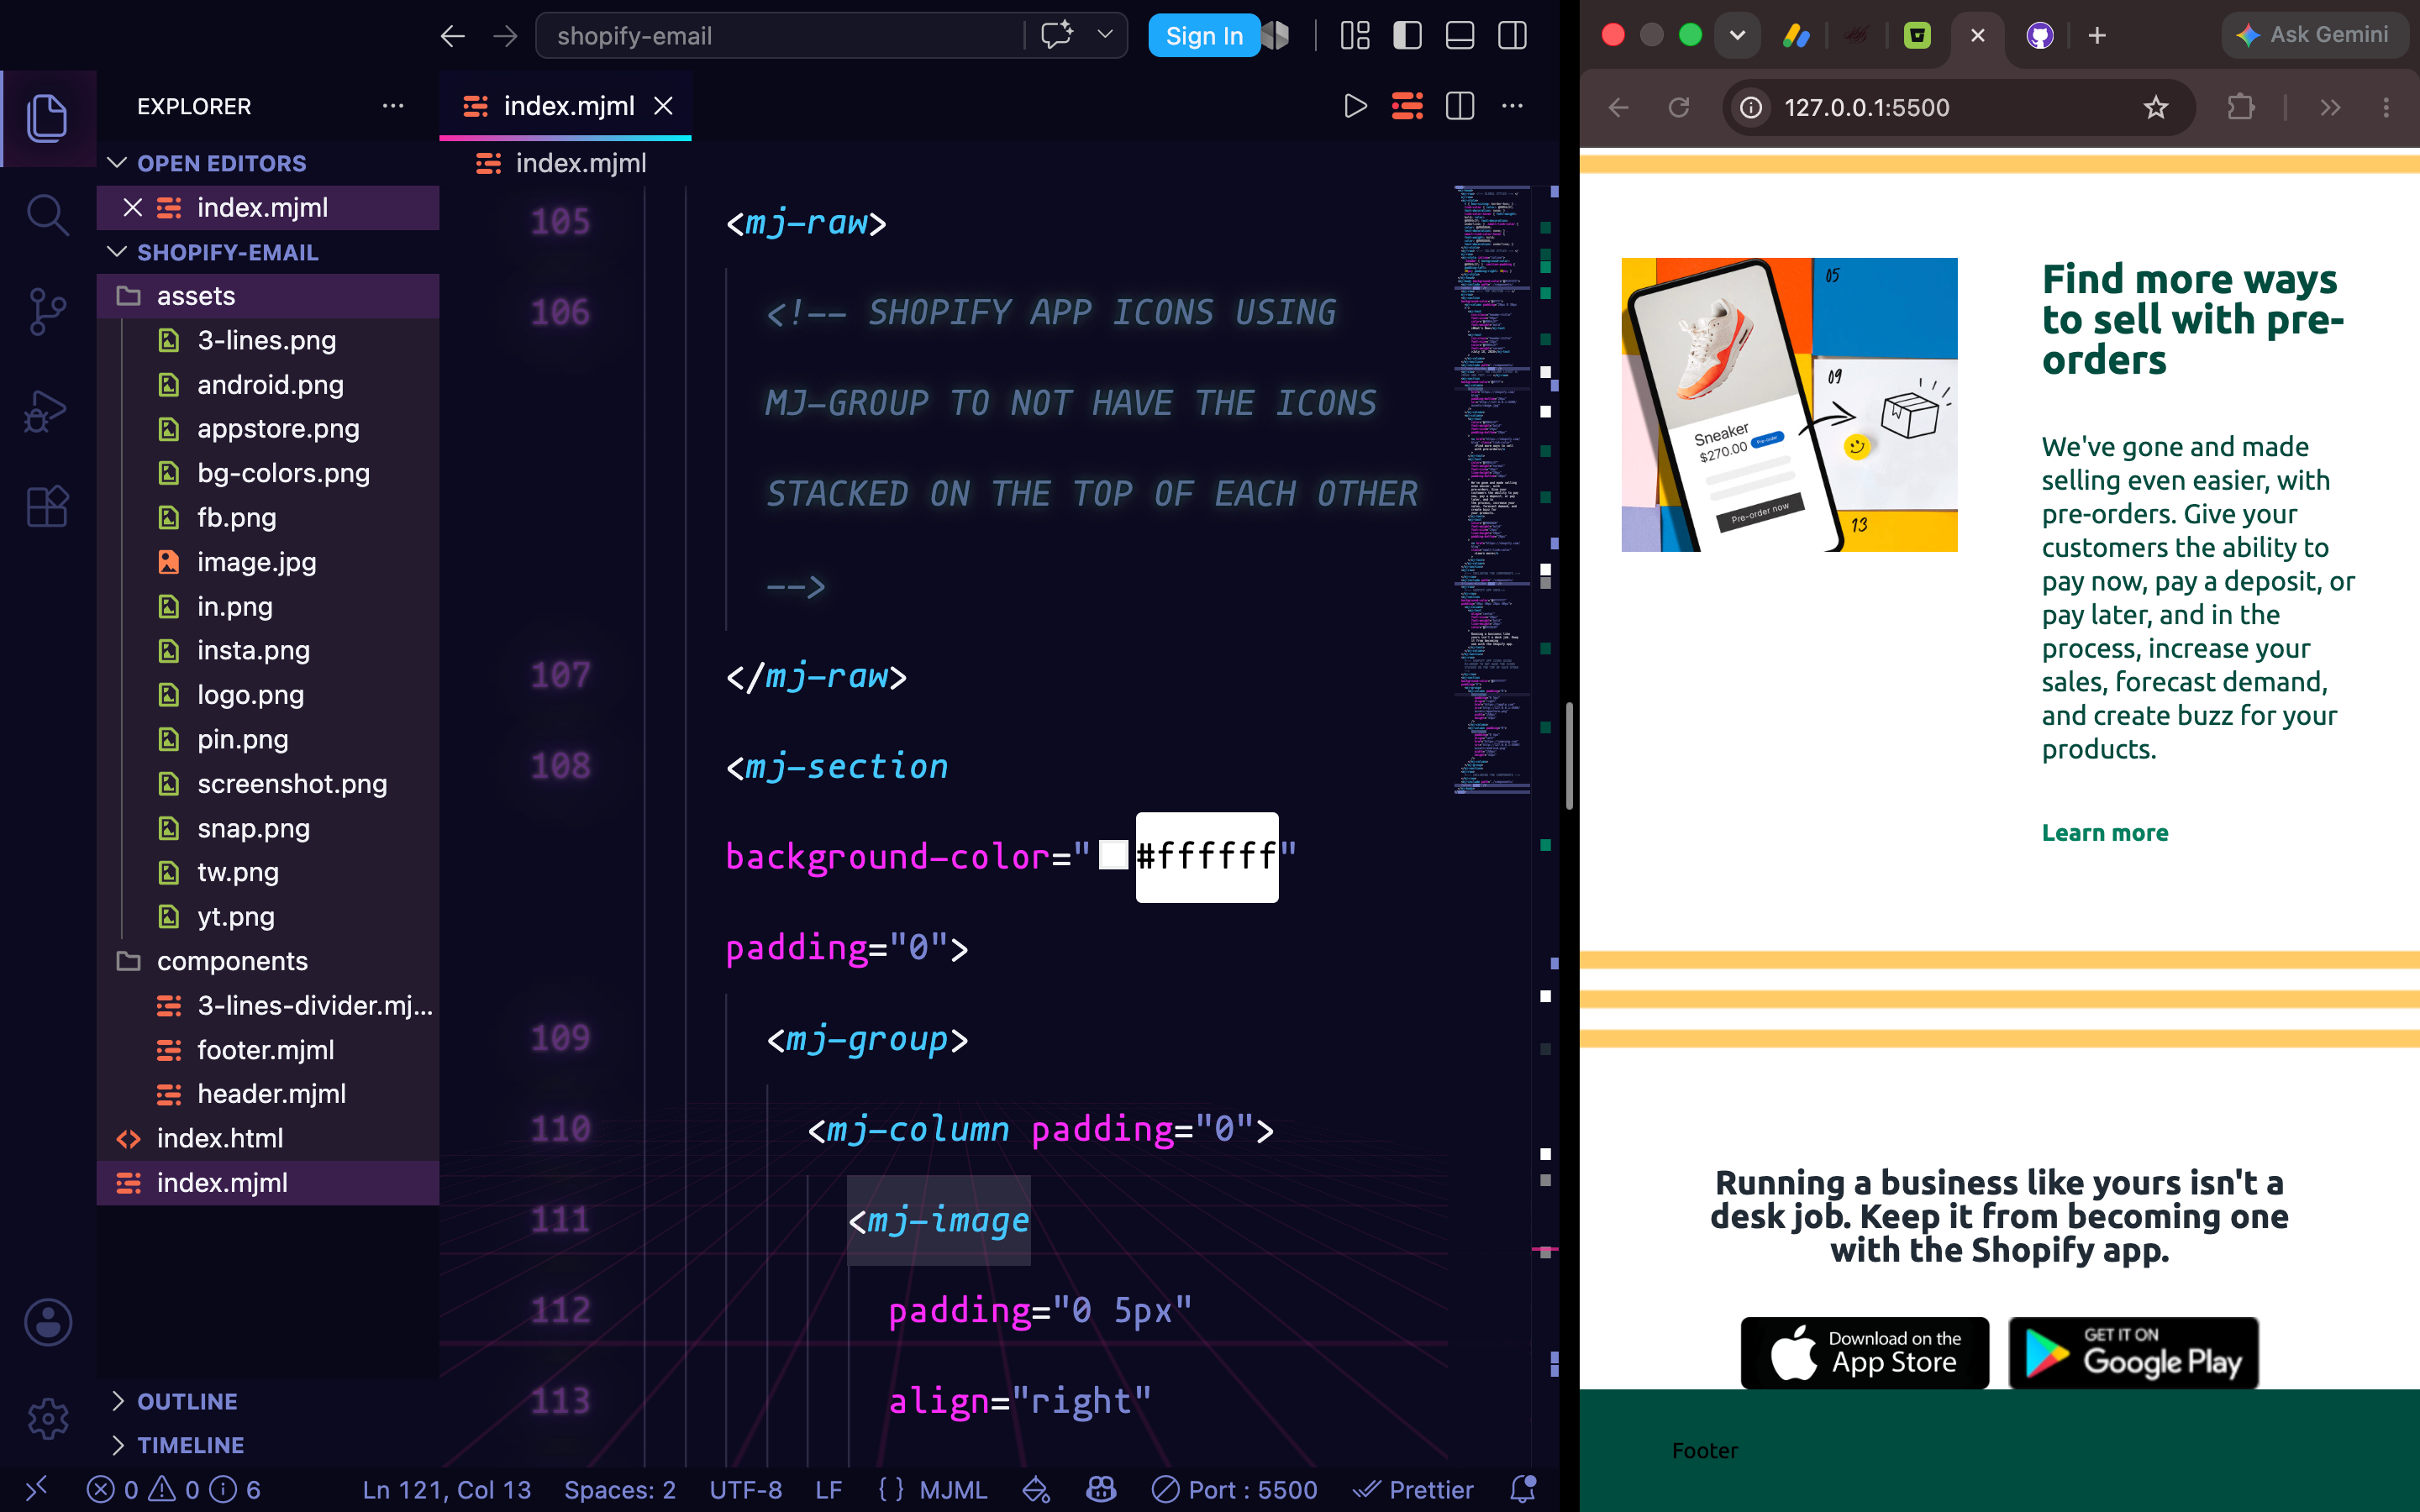Show errors and warnings count in status bar

point(173,1489)
